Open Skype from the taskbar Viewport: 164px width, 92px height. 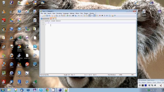41,90
